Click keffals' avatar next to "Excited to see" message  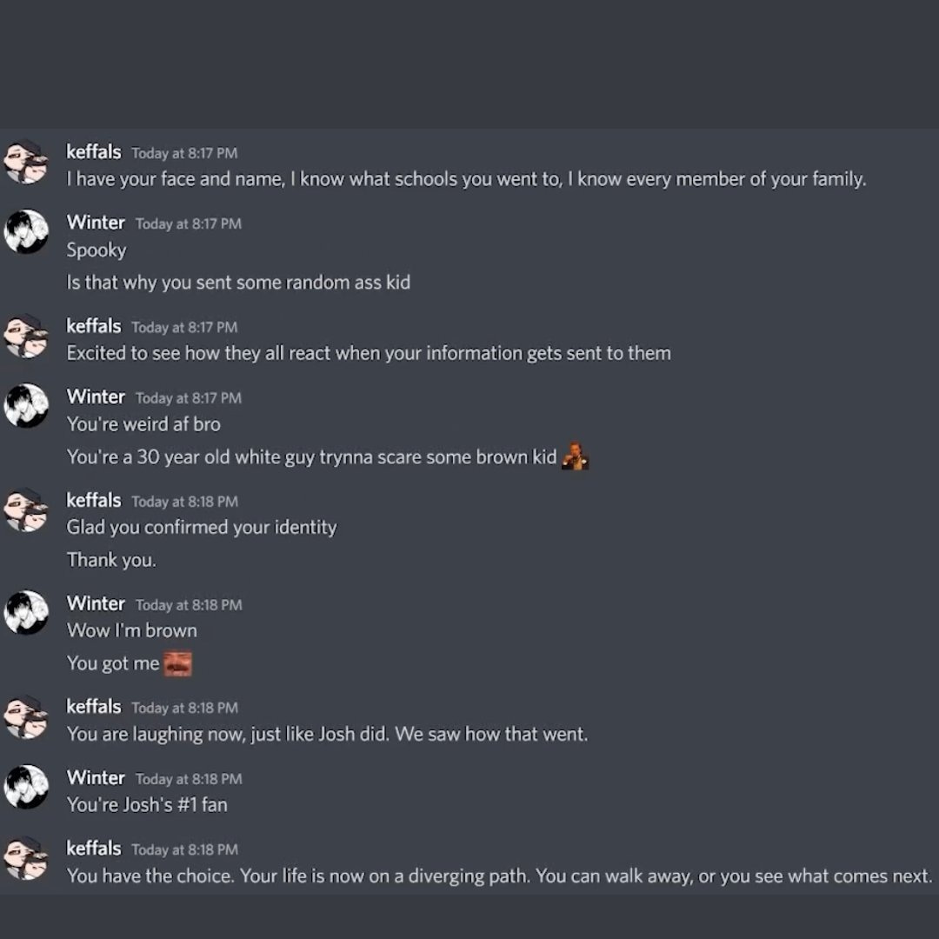click(27, 336)
